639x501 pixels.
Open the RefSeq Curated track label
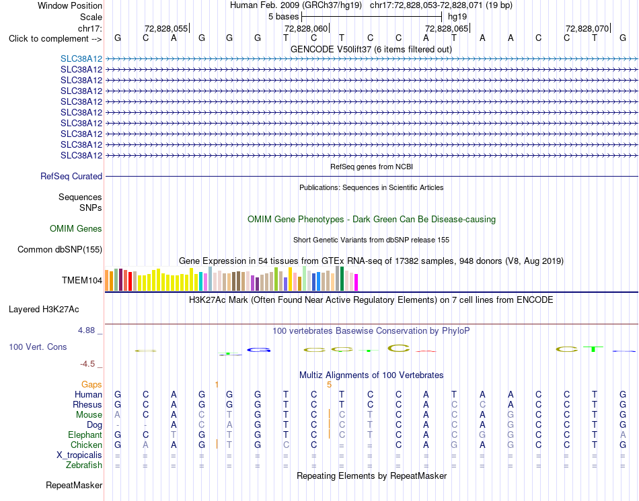71,176
